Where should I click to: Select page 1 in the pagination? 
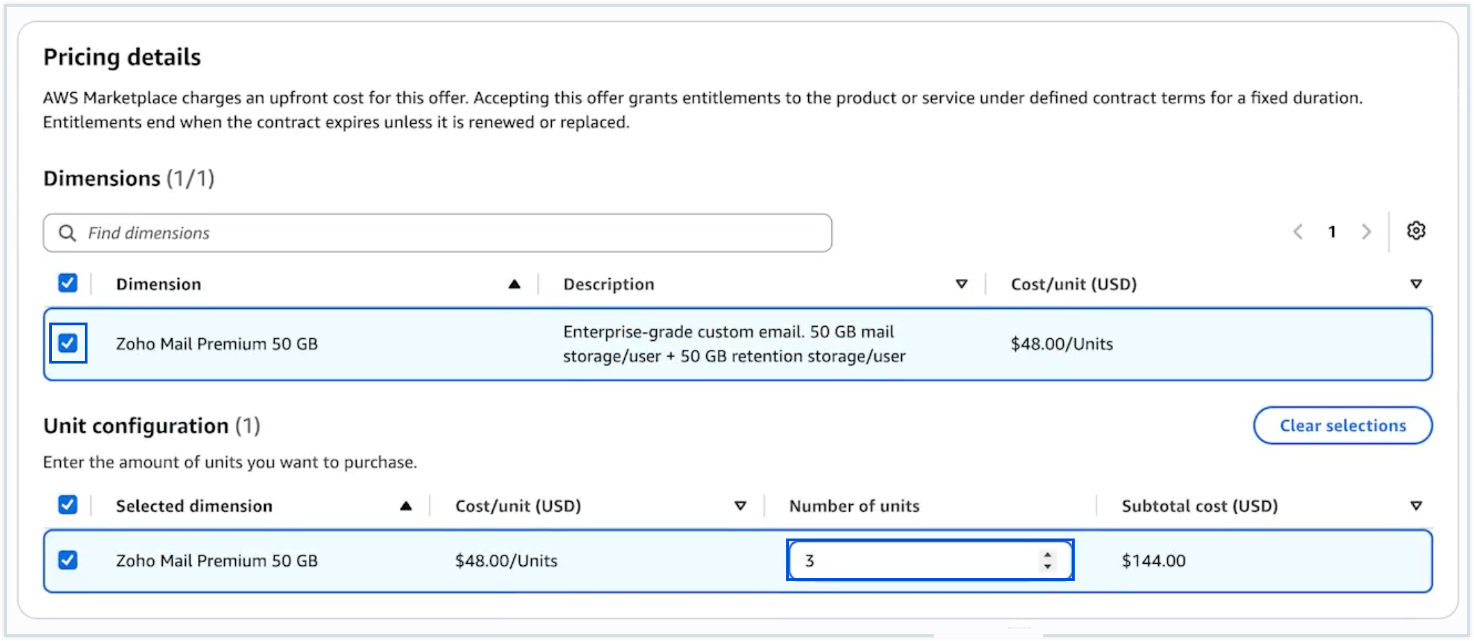[x=1332, y=232]
